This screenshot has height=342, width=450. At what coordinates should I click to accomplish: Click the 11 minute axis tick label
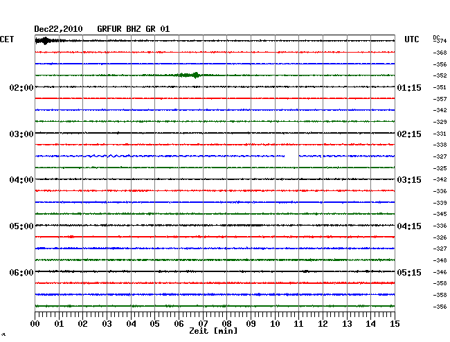coord(298,324)
